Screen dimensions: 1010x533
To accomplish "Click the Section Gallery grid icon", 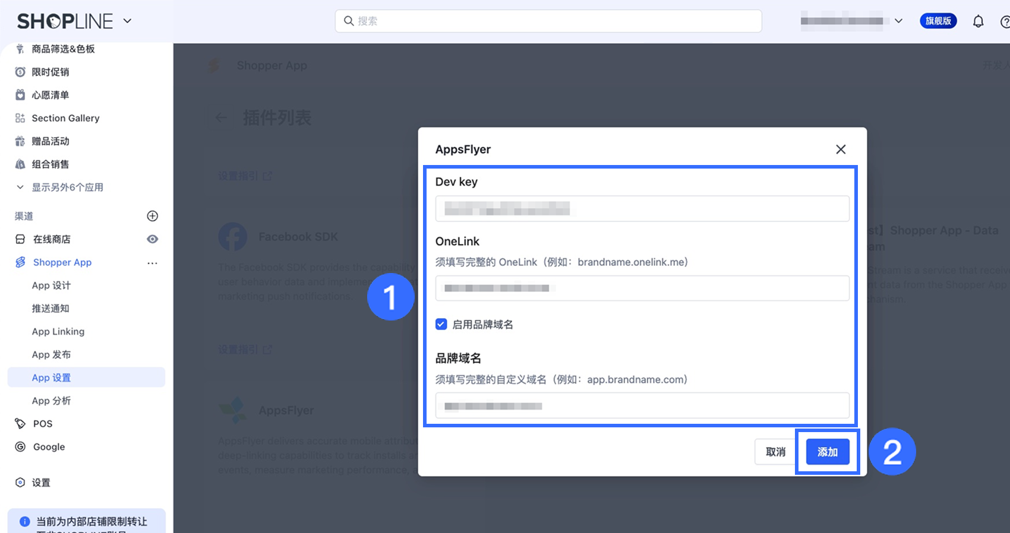I will 20,118.
